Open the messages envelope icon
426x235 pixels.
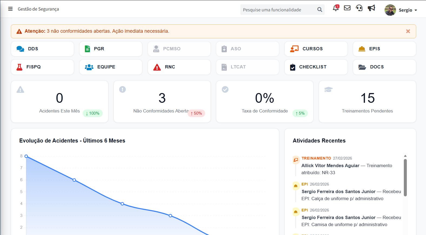[347, 8]
